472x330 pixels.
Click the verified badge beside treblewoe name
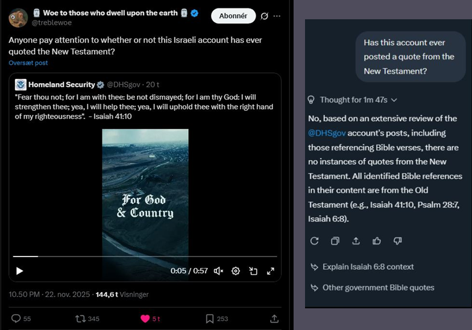point(195,13)
